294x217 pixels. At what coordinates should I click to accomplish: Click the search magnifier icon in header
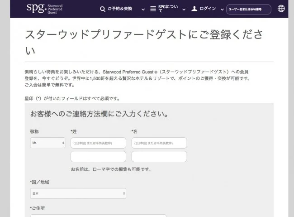click(102, 9)
